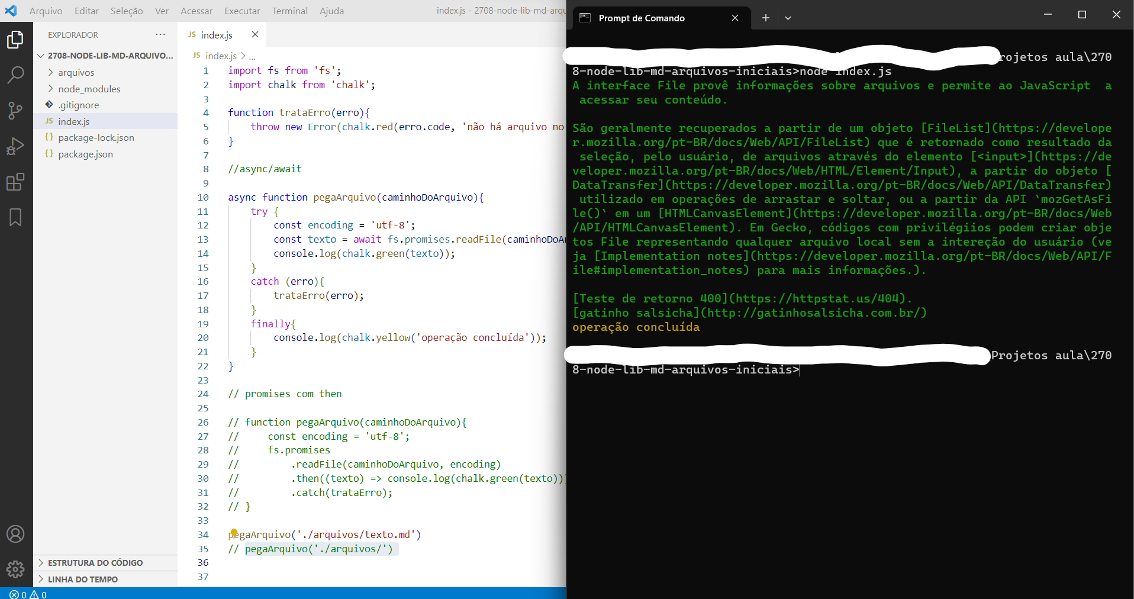
Task: Open the Seleção menu
Action: click(x=127, y=11)
